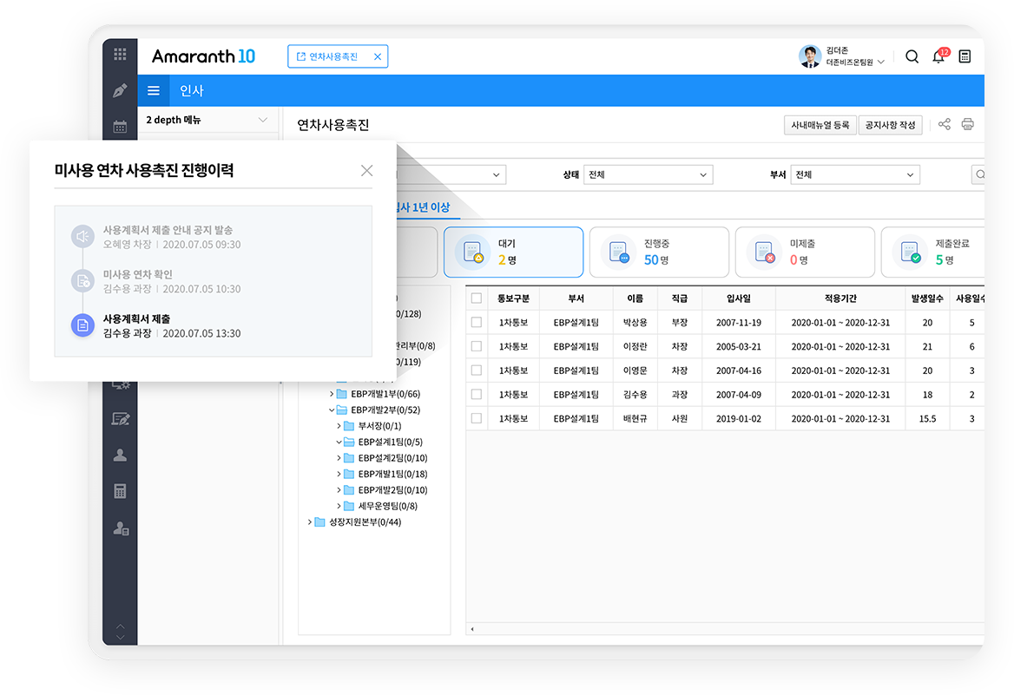Open the app grid launcher icon
Screen dimensions: 1014x695
[120, 55]
